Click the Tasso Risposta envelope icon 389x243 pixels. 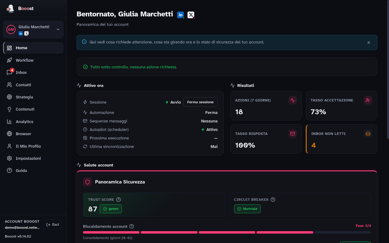(293, 134)
